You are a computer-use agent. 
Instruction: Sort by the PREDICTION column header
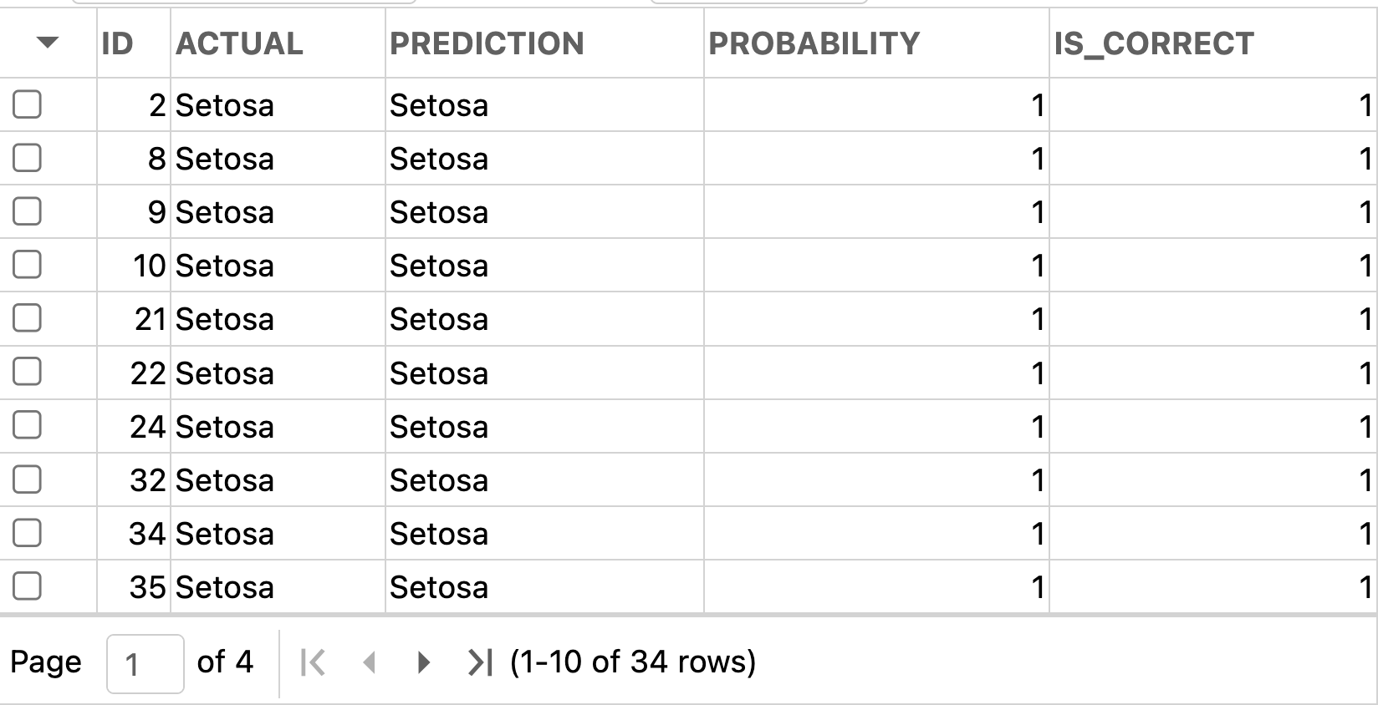click(x=487, y=43)
